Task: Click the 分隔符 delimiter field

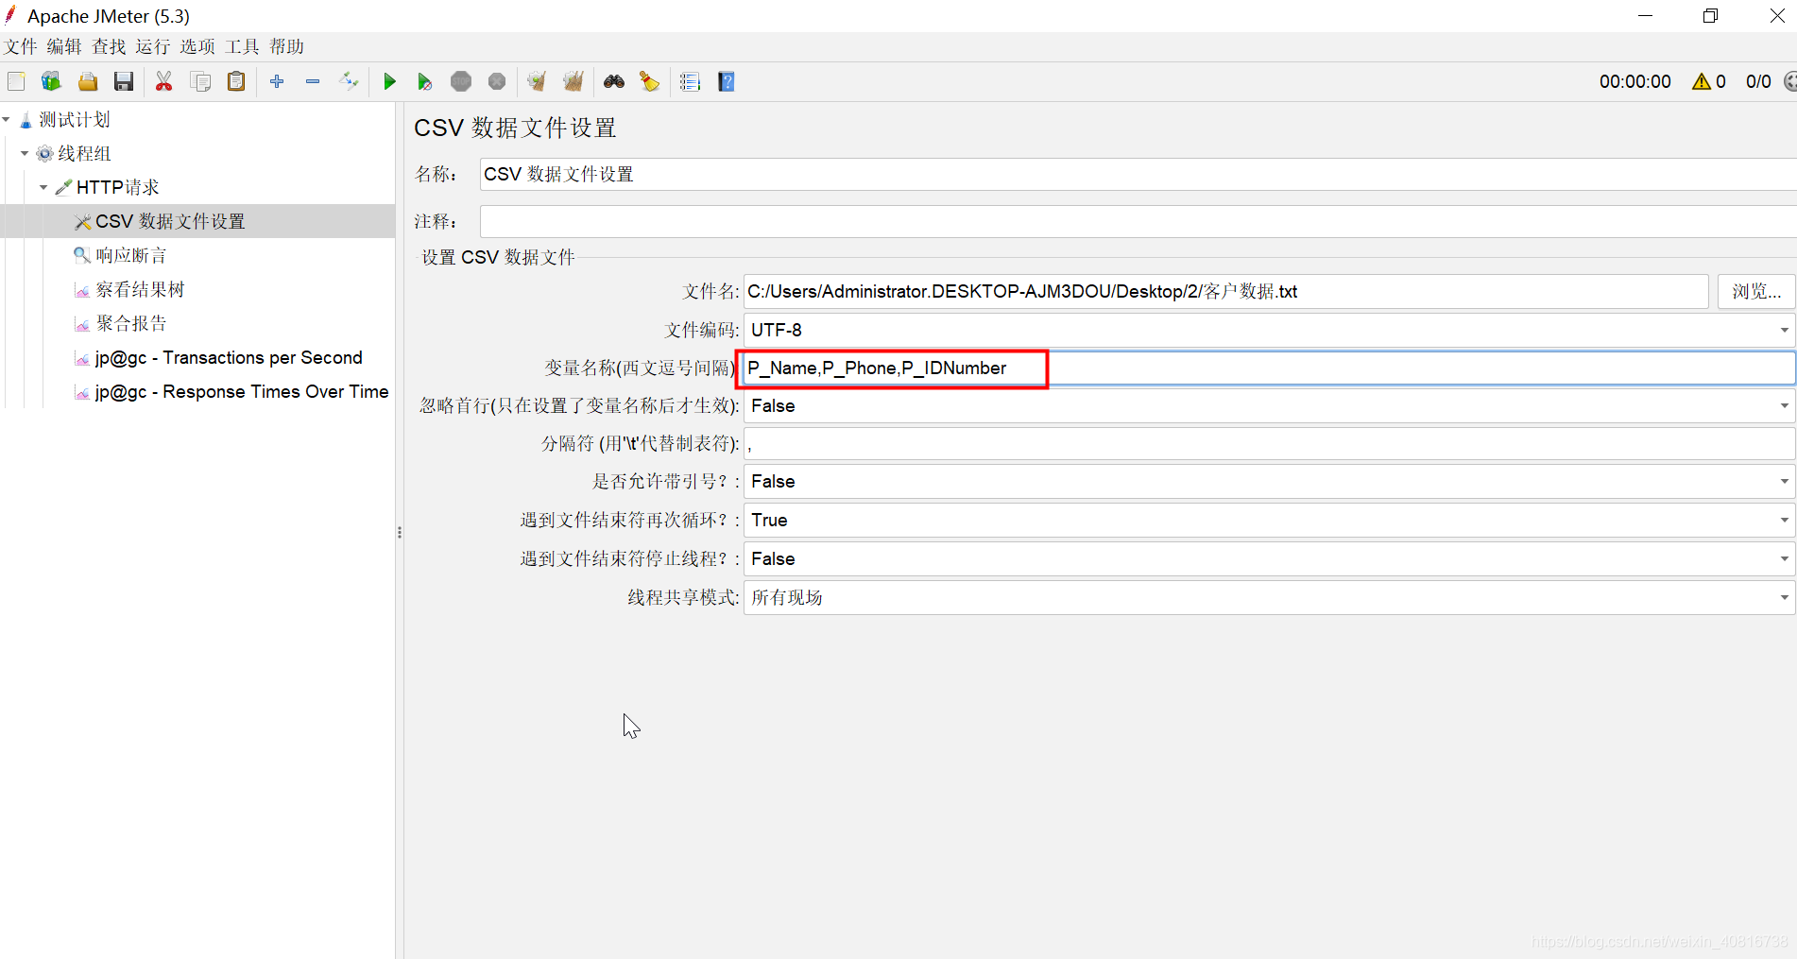Action: [x=1269, y=444]
